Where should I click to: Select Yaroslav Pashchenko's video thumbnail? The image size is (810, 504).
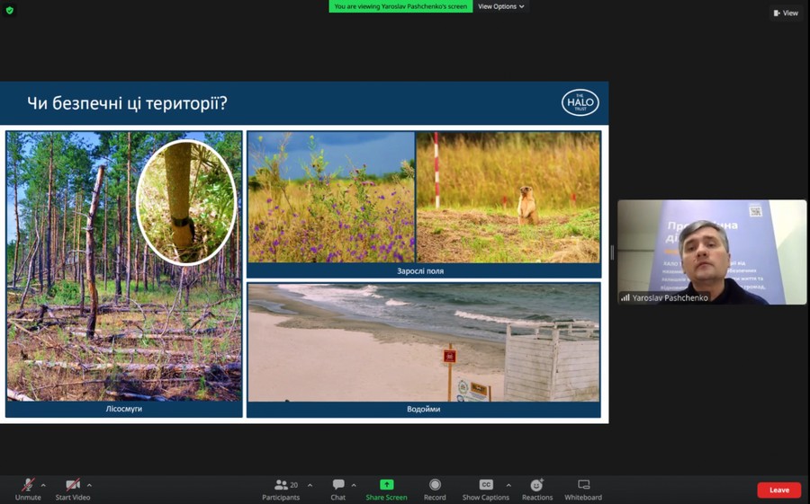coord(711,252)
